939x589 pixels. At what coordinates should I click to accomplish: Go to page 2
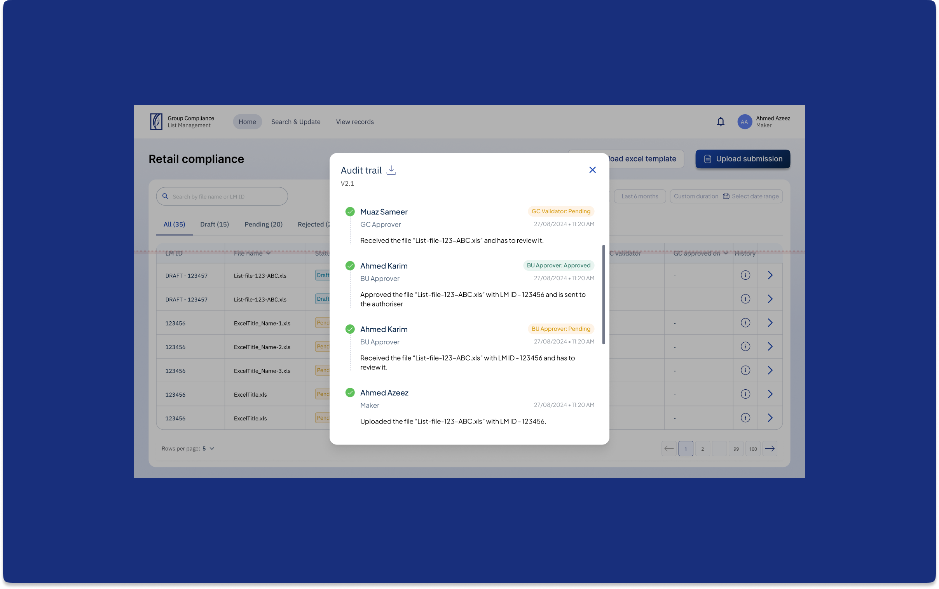click(x=702, y=449)
